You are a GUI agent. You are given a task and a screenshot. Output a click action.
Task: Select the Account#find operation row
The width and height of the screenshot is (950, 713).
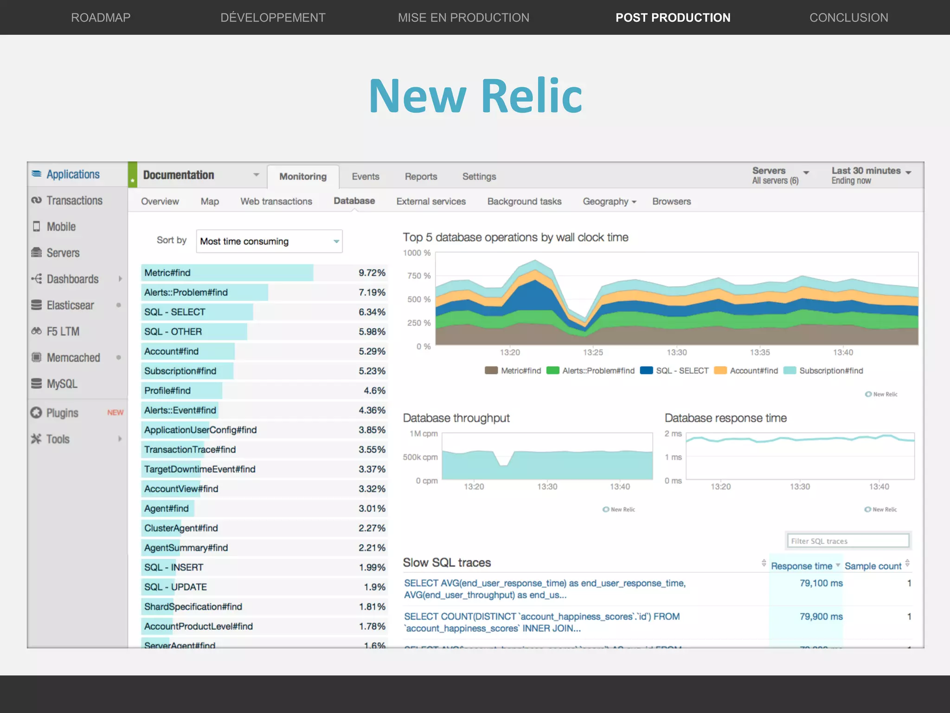pyautogui.click(x=264, y=351)
